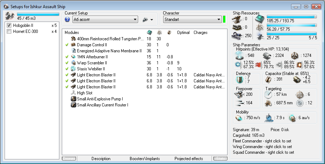The image size is (325, 164).
Task: Click the drone bay icon above drone list
Action: click(10, 16)
